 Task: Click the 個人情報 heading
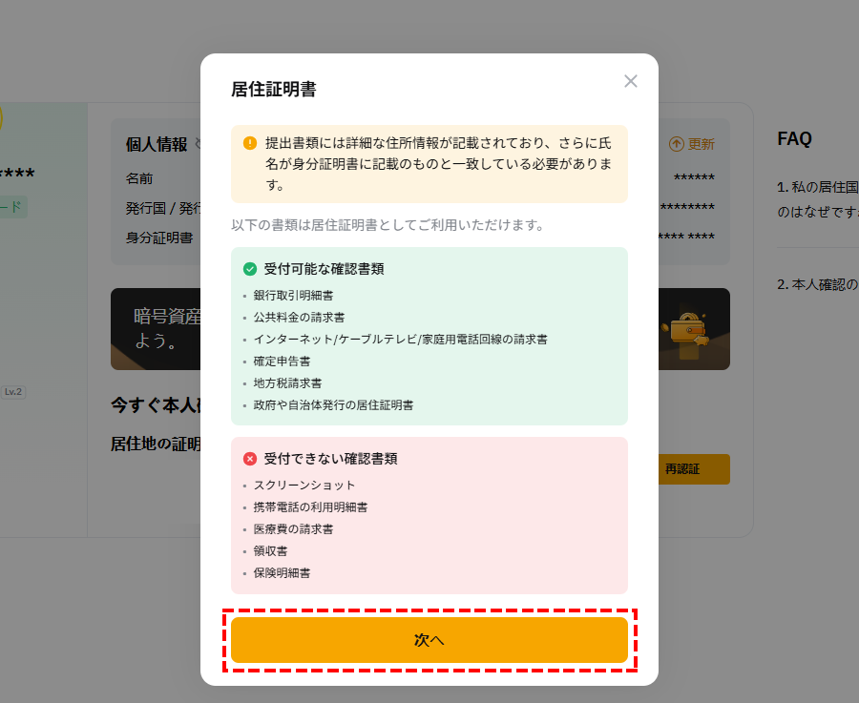coord(157,145)
